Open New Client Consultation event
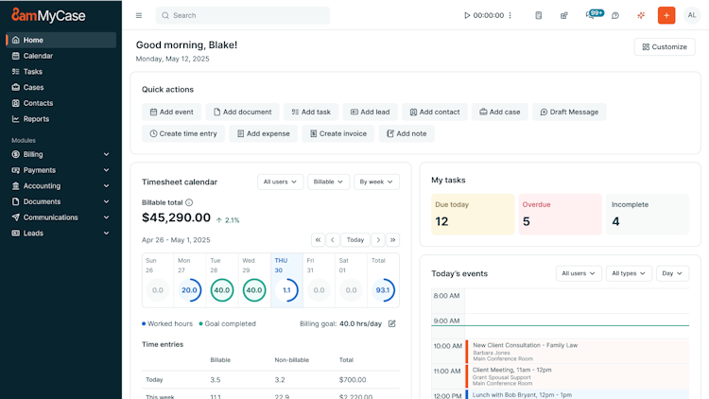The width and height of the screenshot is (709, 399). tap(578, 352)
